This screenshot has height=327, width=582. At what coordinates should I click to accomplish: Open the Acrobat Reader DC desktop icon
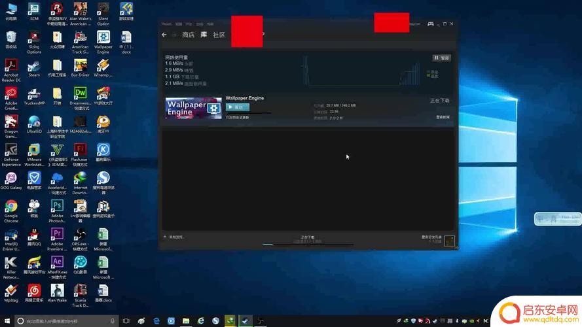[x=11, y=71]
